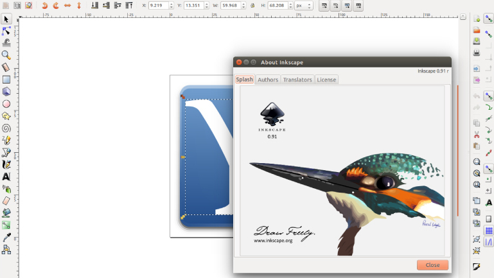Click the H height field

(x=278, y=6)
